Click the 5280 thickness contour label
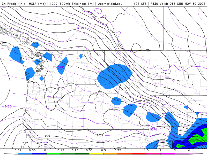 (61, 67)
